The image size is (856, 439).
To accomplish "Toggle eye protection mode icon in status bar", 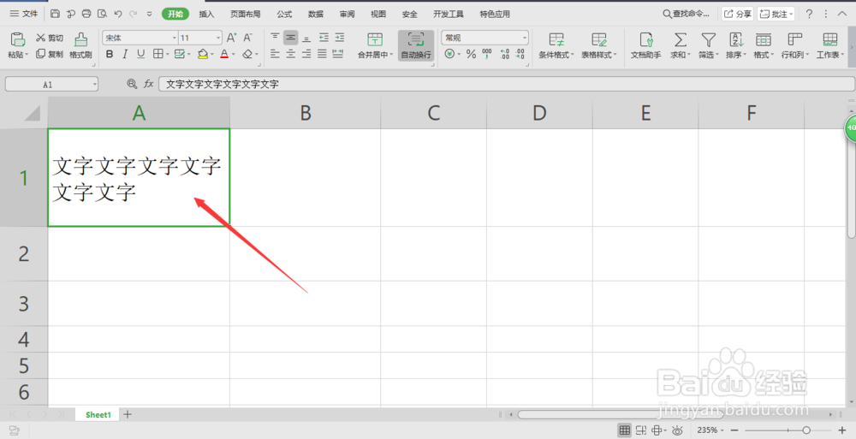I will click(x=677, y=430).
